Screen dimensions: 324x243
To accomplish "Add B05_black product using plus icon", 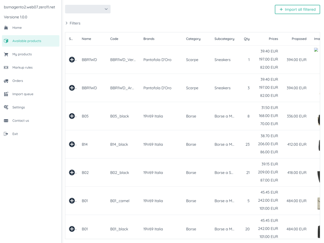I will point(72,116).
